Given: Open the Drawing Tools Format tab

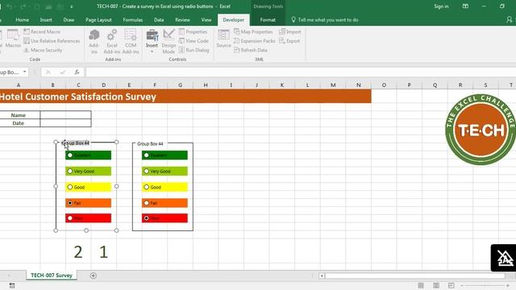Looking at the screenshot, I should (268, 19).
